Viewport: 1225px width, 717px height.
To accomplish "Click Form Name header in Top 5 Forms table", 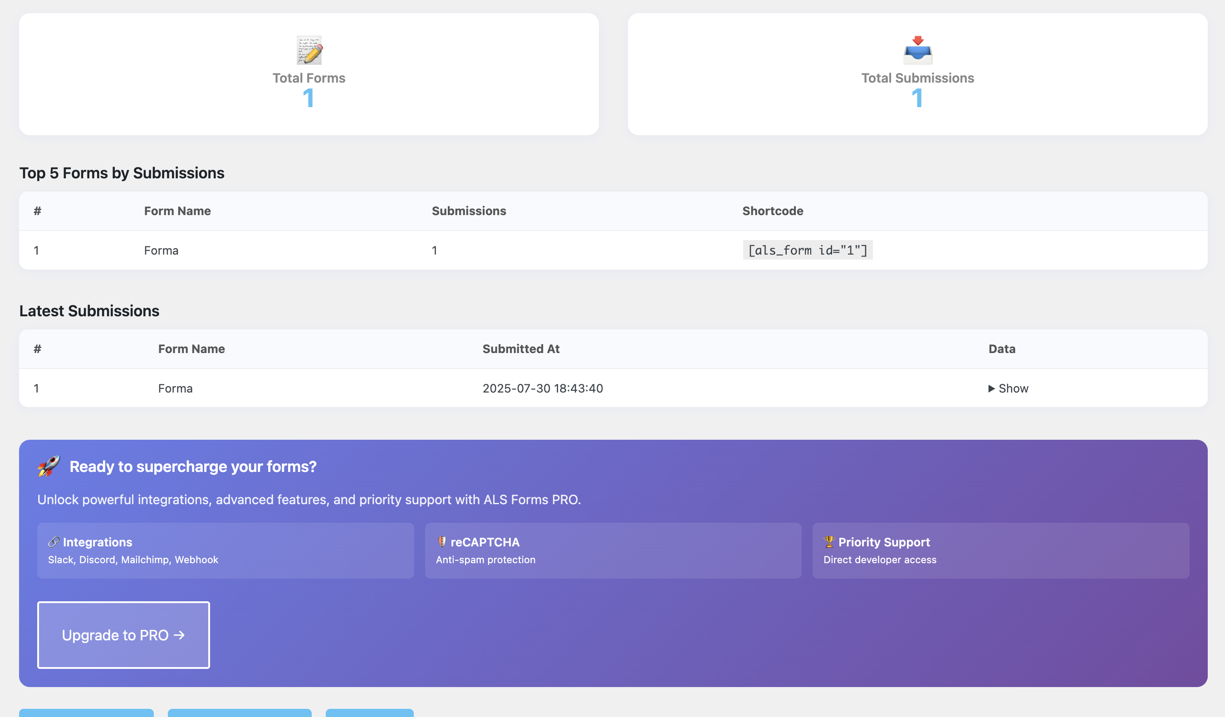I will [x=177, y=211].
